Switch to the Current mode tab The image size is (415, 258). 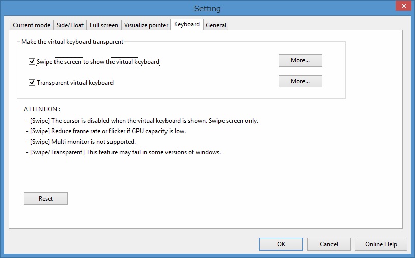[32, 25]
